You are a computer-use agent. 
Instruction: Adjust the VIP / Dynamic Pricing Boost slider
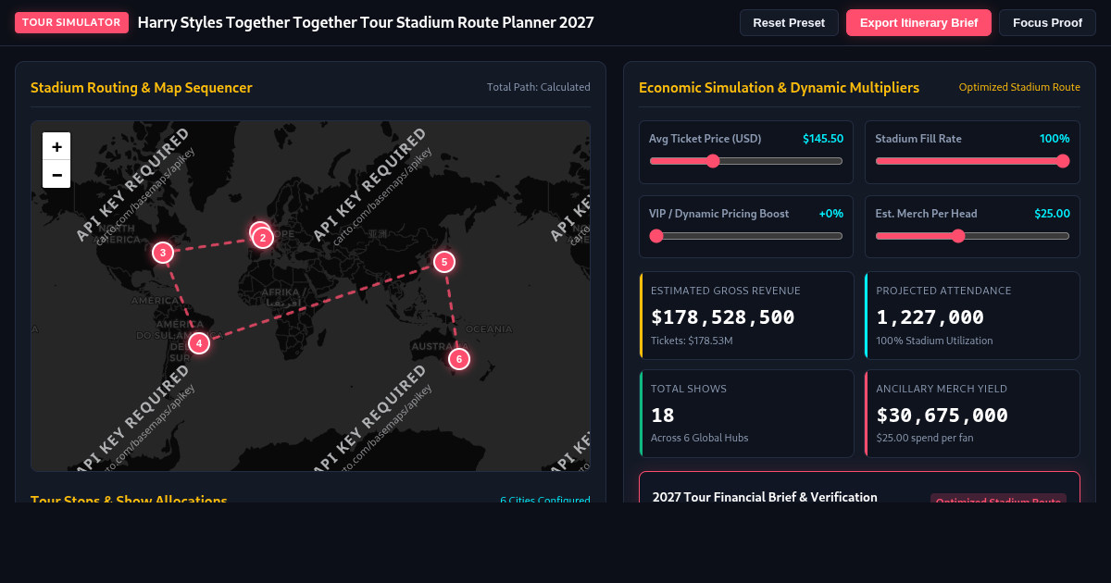point(745,236)
